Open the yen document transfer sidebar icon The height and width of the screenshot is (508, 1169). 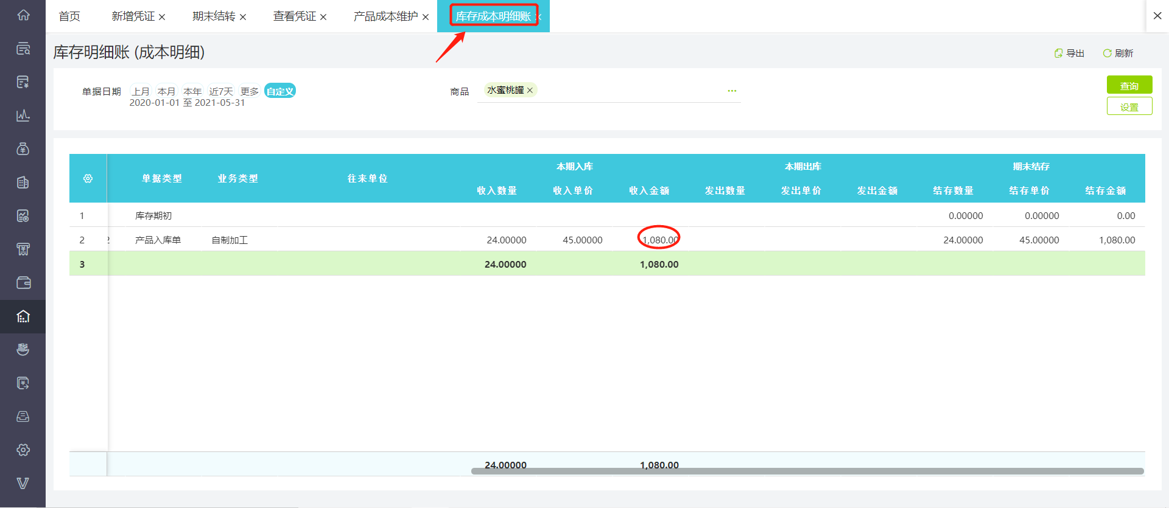click(23, 383)
